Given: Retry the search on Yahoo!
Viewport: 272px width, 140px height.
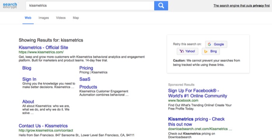Looking at the screenshot, I should (187, 51).
